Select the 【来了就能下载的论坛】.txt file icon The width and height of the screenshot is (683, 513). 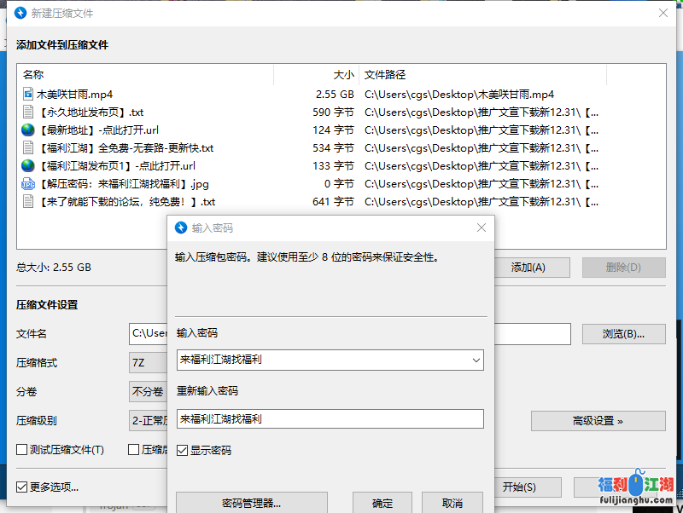click(x=28, y=202)
